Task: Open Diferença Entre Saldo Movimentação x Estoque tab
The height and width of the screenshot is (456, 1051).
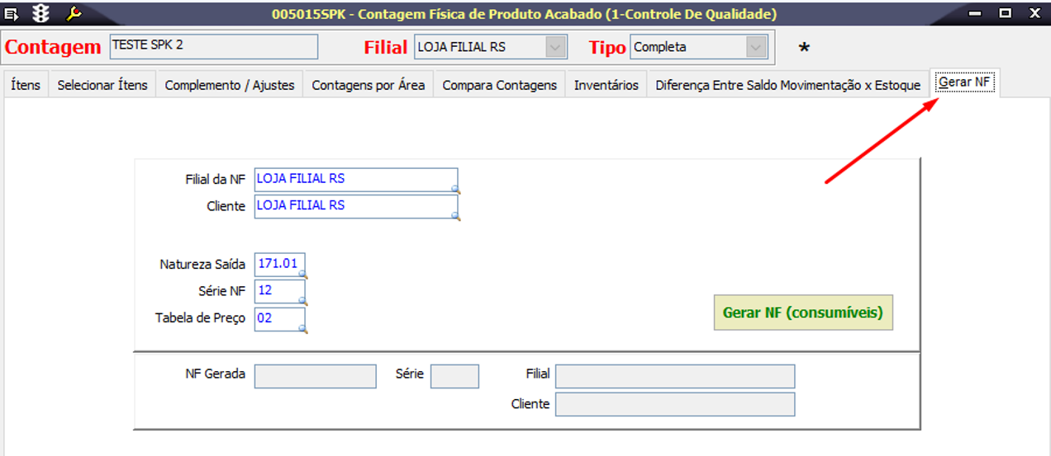Action: point(787,85)
